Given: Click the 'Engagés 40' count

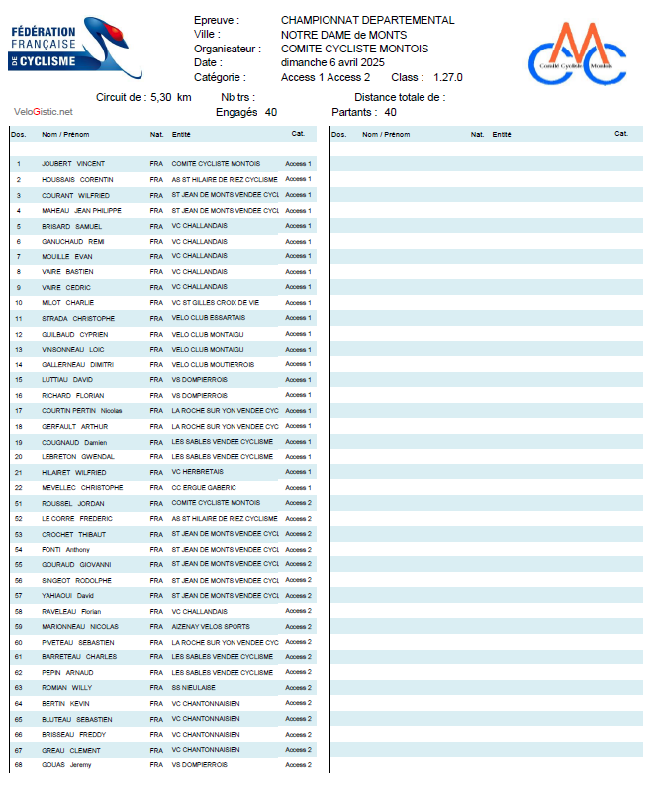Looking at the screenshot, I should pos(246,113).
